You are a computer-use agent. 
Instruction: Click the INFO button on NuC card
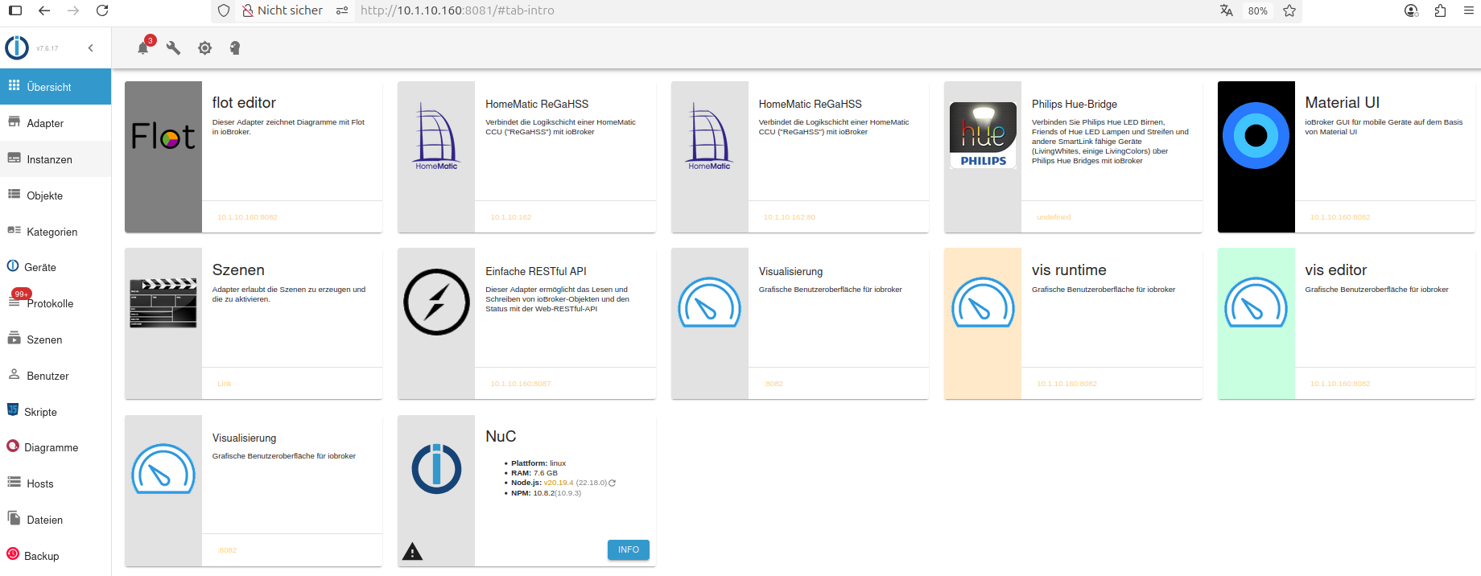tap(629, 550)
